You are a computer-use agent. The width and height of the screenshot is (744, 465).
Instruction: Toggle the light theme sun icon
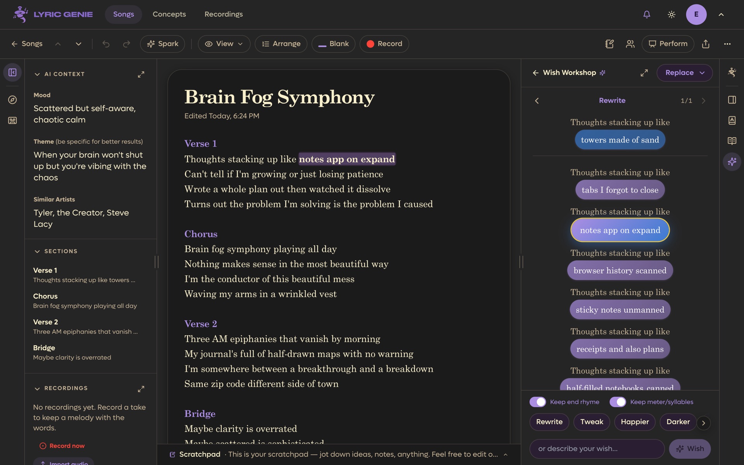(x=672, y=14)
